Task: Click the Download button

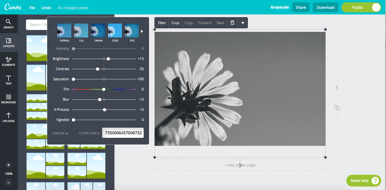Action: [x=325, y=7]
